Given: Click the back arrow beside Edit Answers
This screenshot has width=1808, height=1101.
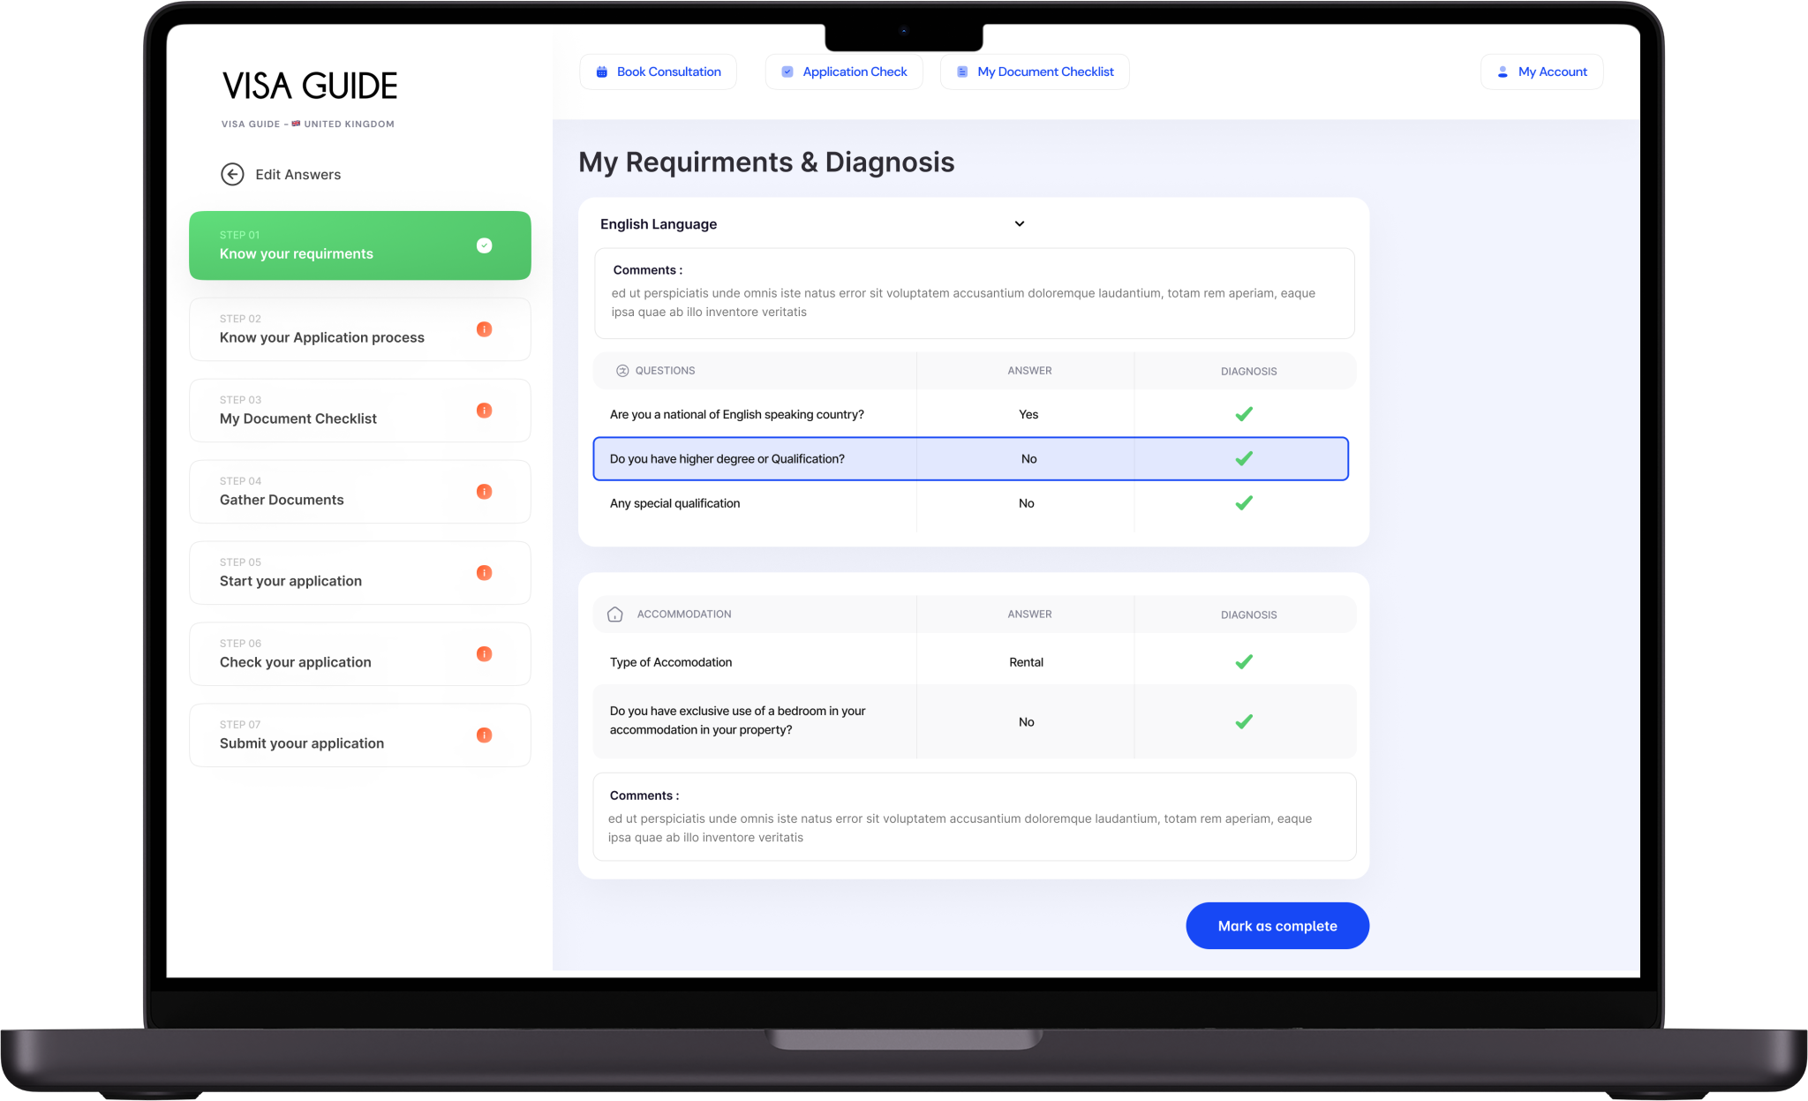Looking at the screenshot, I should click(x=232, y=174).
